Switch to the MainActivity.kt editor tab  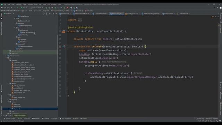[x=117, y=14]
